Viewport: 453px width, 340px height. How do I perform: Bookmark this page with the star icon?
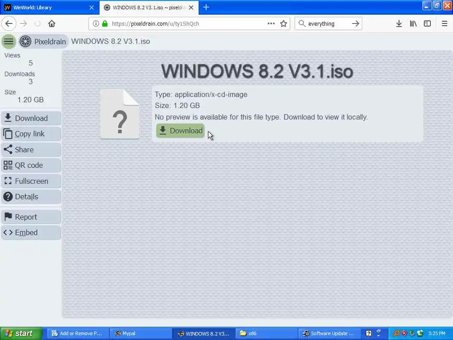[x=284, y=23]
